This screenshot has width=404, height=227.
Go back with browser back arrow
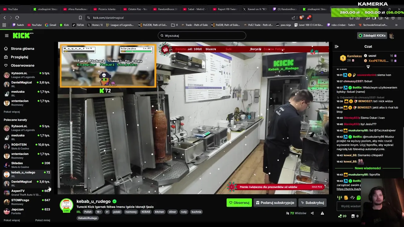(x=4, y=18)
